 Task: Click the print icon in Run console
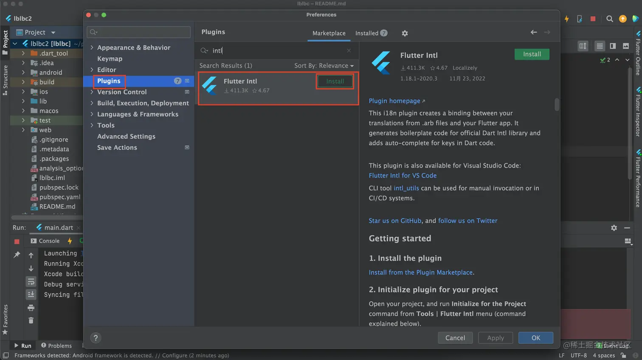coord(31,307)
